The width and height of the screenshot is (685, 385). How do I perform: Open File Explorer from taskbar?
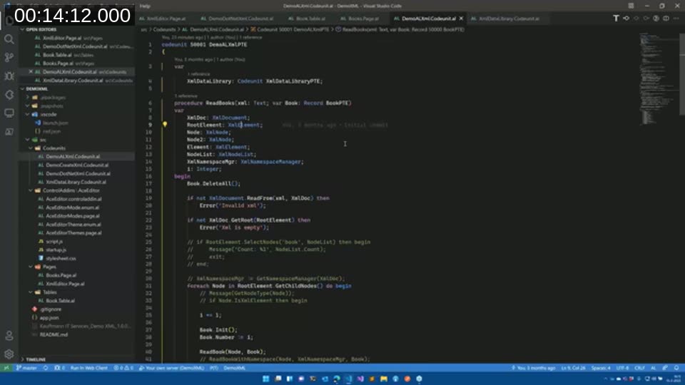coord(384,379)
